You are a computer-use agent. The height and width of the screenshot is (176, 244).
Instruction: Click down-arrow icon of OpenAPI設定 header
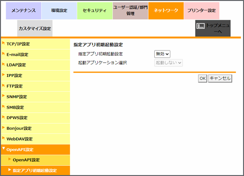click(x=3, y=149)
